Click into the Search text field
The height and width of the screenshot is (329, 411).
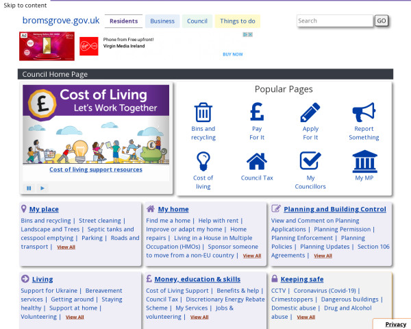334,21
